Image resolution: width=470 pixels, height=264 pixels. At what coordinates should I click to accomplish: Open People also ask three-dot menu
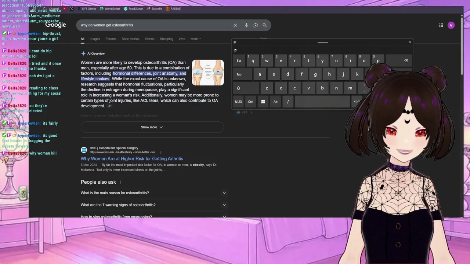[120, 182]
